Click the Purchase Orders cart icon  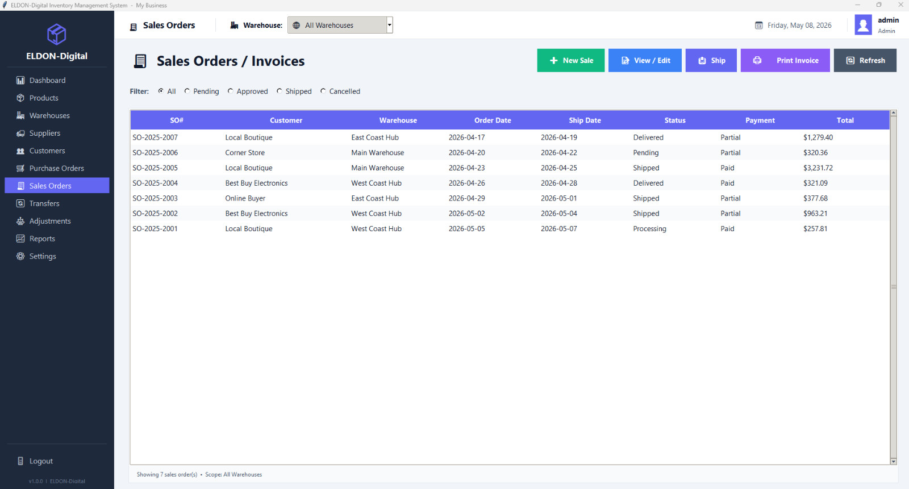coord(20,169)
